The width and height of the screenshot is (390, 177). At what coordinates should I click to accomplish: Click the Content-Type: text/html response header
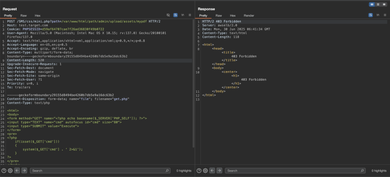(224, 33)
